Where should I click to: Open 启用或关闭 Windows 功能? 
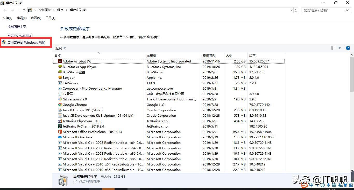(x=26, y=42)
